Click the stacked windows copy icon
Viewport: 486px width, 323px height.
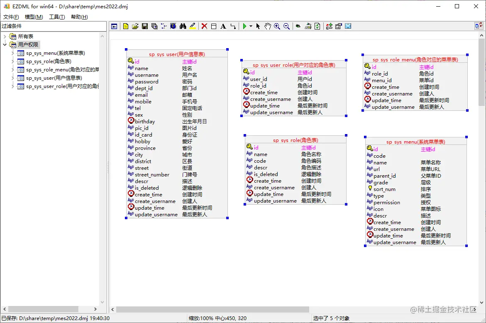point(154,26)
